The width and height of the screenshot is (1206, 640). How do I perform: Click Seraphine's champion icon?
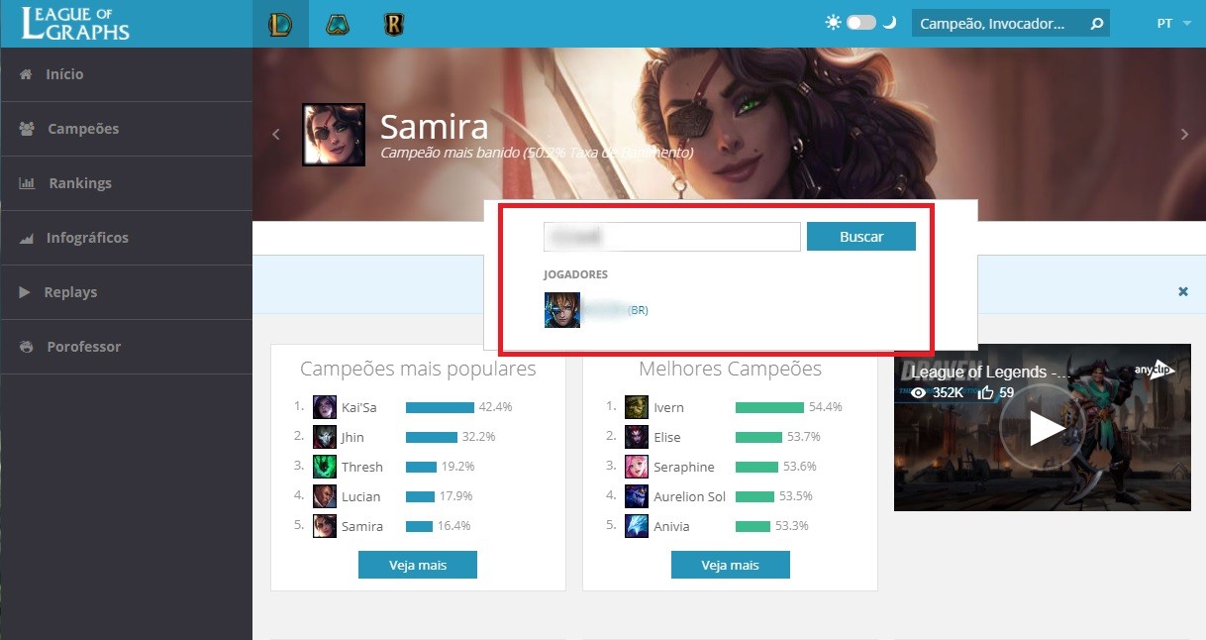[637, 467]
